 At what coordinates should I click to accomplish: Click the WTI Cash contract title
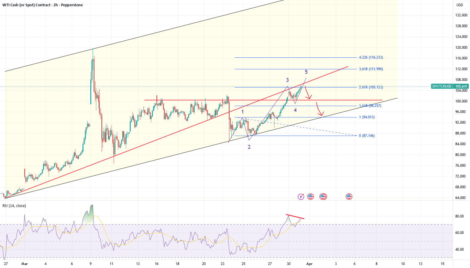coord(42,5)
